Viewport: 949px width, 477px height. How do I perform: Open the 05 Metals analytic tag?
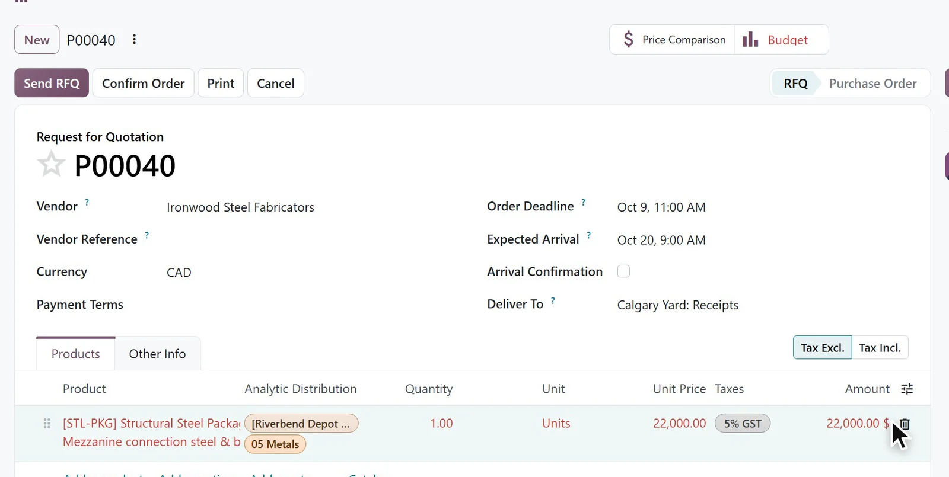[275, 444]
